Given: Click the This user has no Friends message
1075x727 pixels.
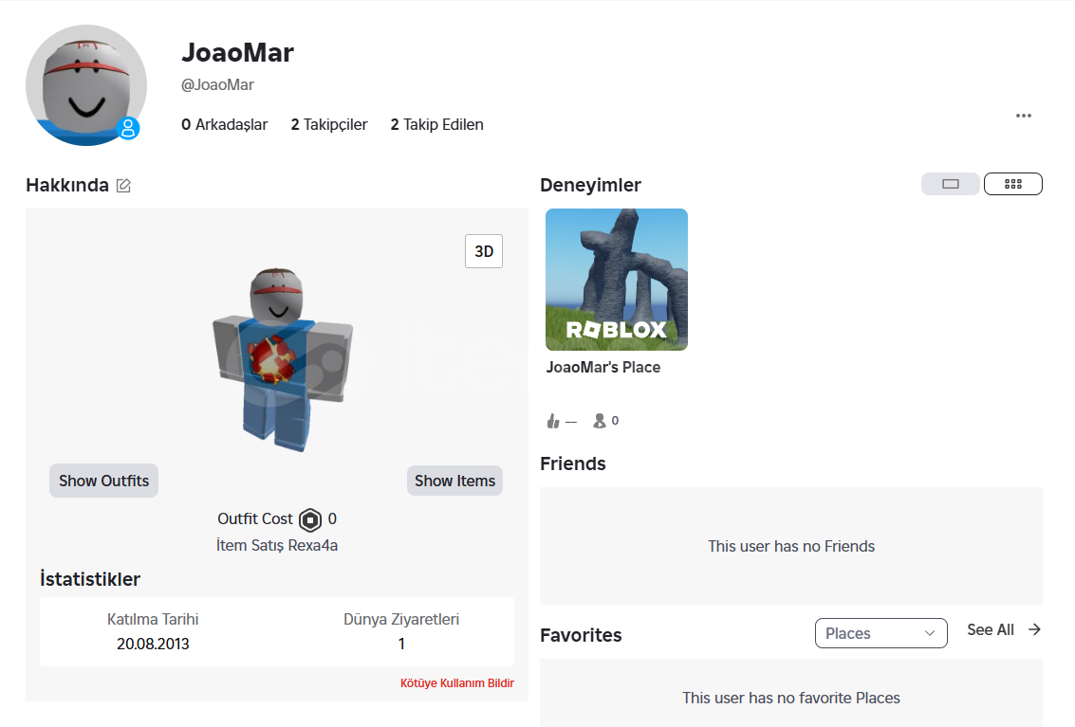Looking at the screenshot, I should (x=791, y=546).
